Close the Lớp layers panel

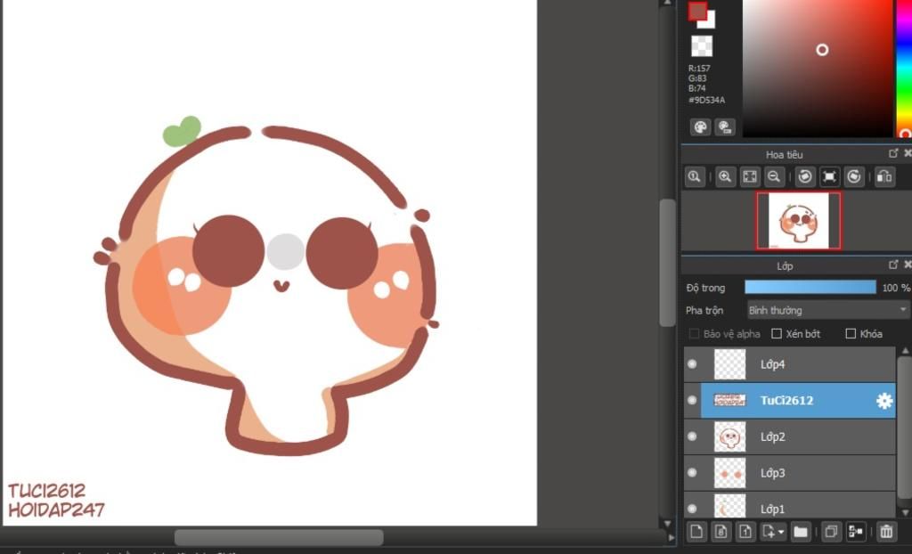(908, 265)
